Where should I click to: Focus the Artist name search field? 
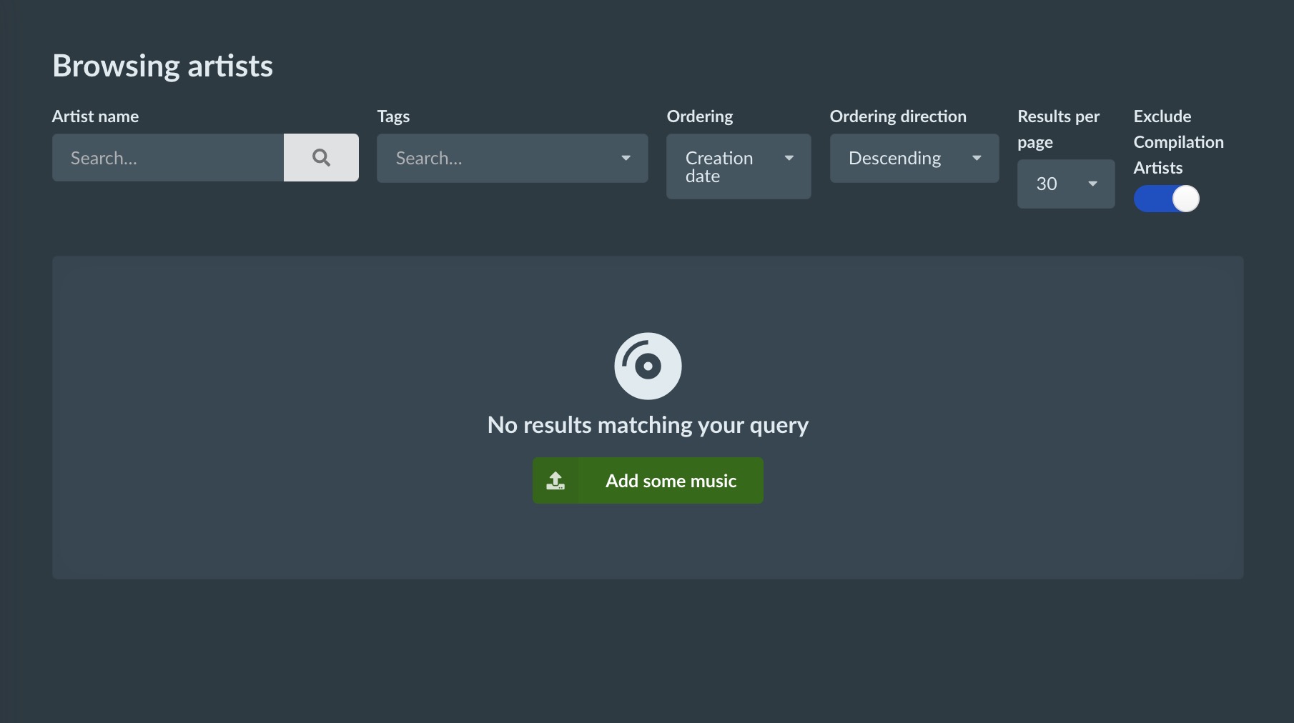click(168, 158)
